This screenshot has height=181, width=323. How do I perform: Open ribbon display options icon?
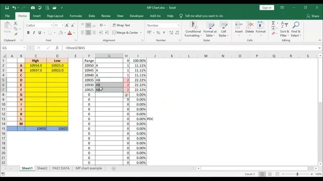(x=282, y=8)
